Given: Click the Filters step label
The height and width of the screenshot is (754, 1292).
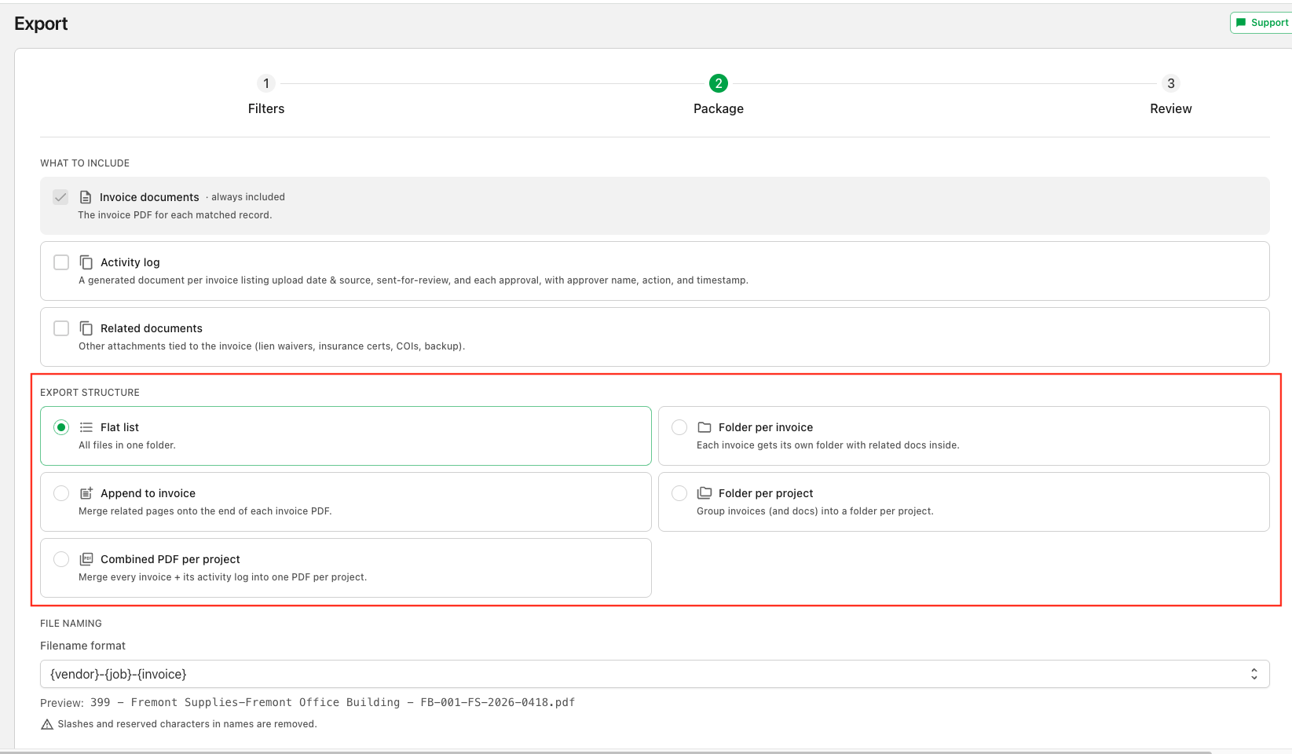Looking at the screenshot, I should pos(266,108).
